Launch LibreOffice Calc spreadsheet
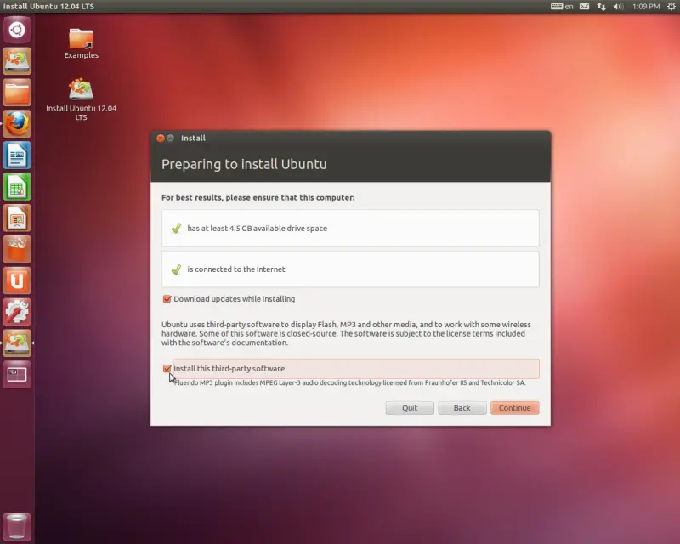 [x=17, y=186]
